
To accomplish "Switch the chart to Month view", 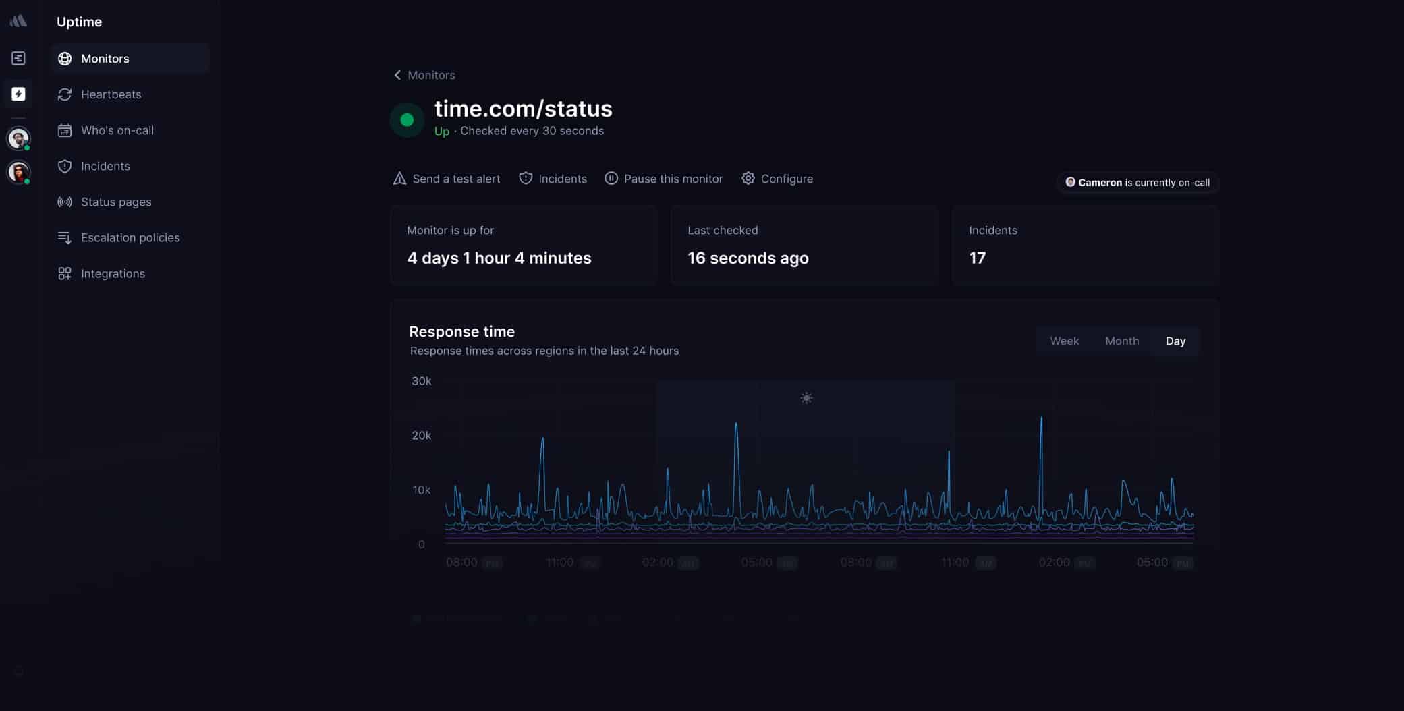I will click(1122, 341).
